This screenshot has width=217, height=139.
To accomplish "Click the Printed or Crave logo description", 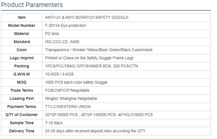I will pos(89,58).
